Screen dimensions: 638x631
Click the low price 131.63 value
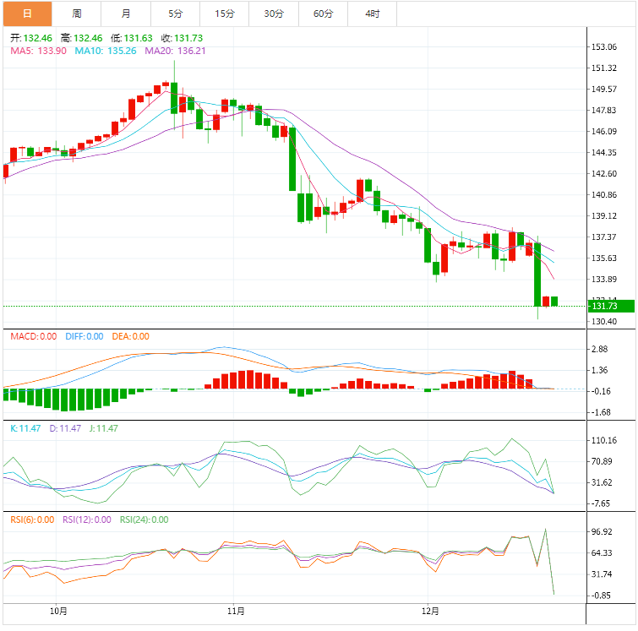[138, 38]
